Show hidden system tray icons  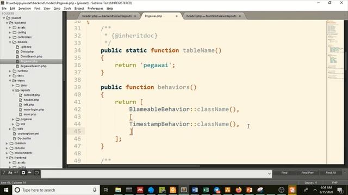315,190
